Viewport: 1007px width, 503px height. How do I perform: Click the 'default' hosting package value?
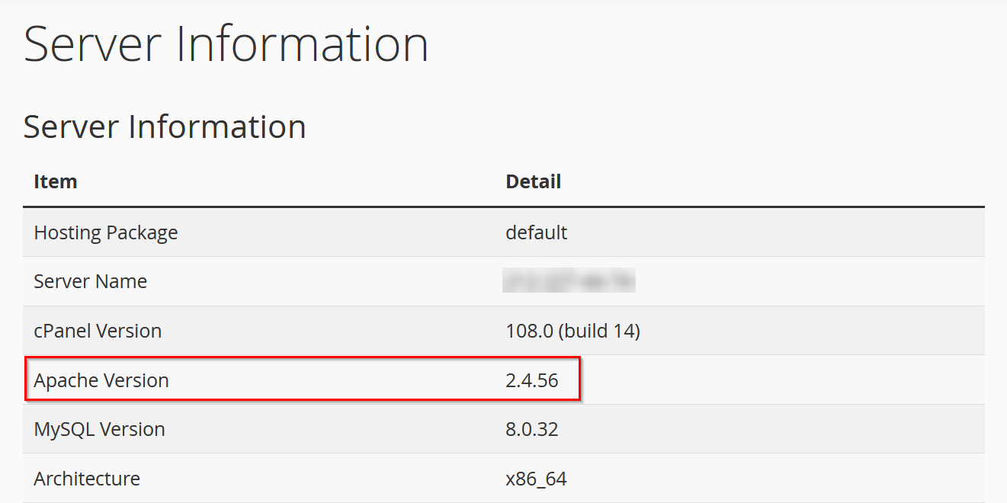pos(537,232)
